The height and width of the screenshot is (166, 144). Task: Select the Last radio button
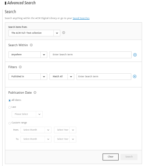[x=9, y=107]
